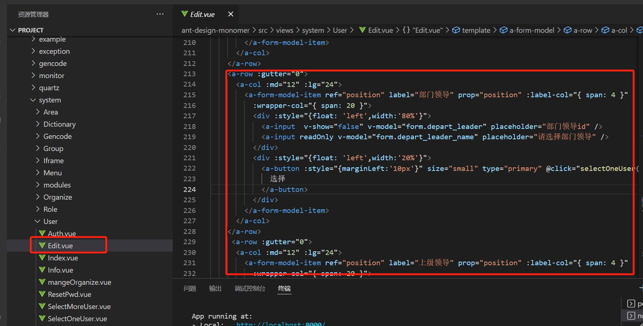643x326 pixels.
Task: Place cursor on line 224 number
Action: pyautogui.click(x=190, y=189)
